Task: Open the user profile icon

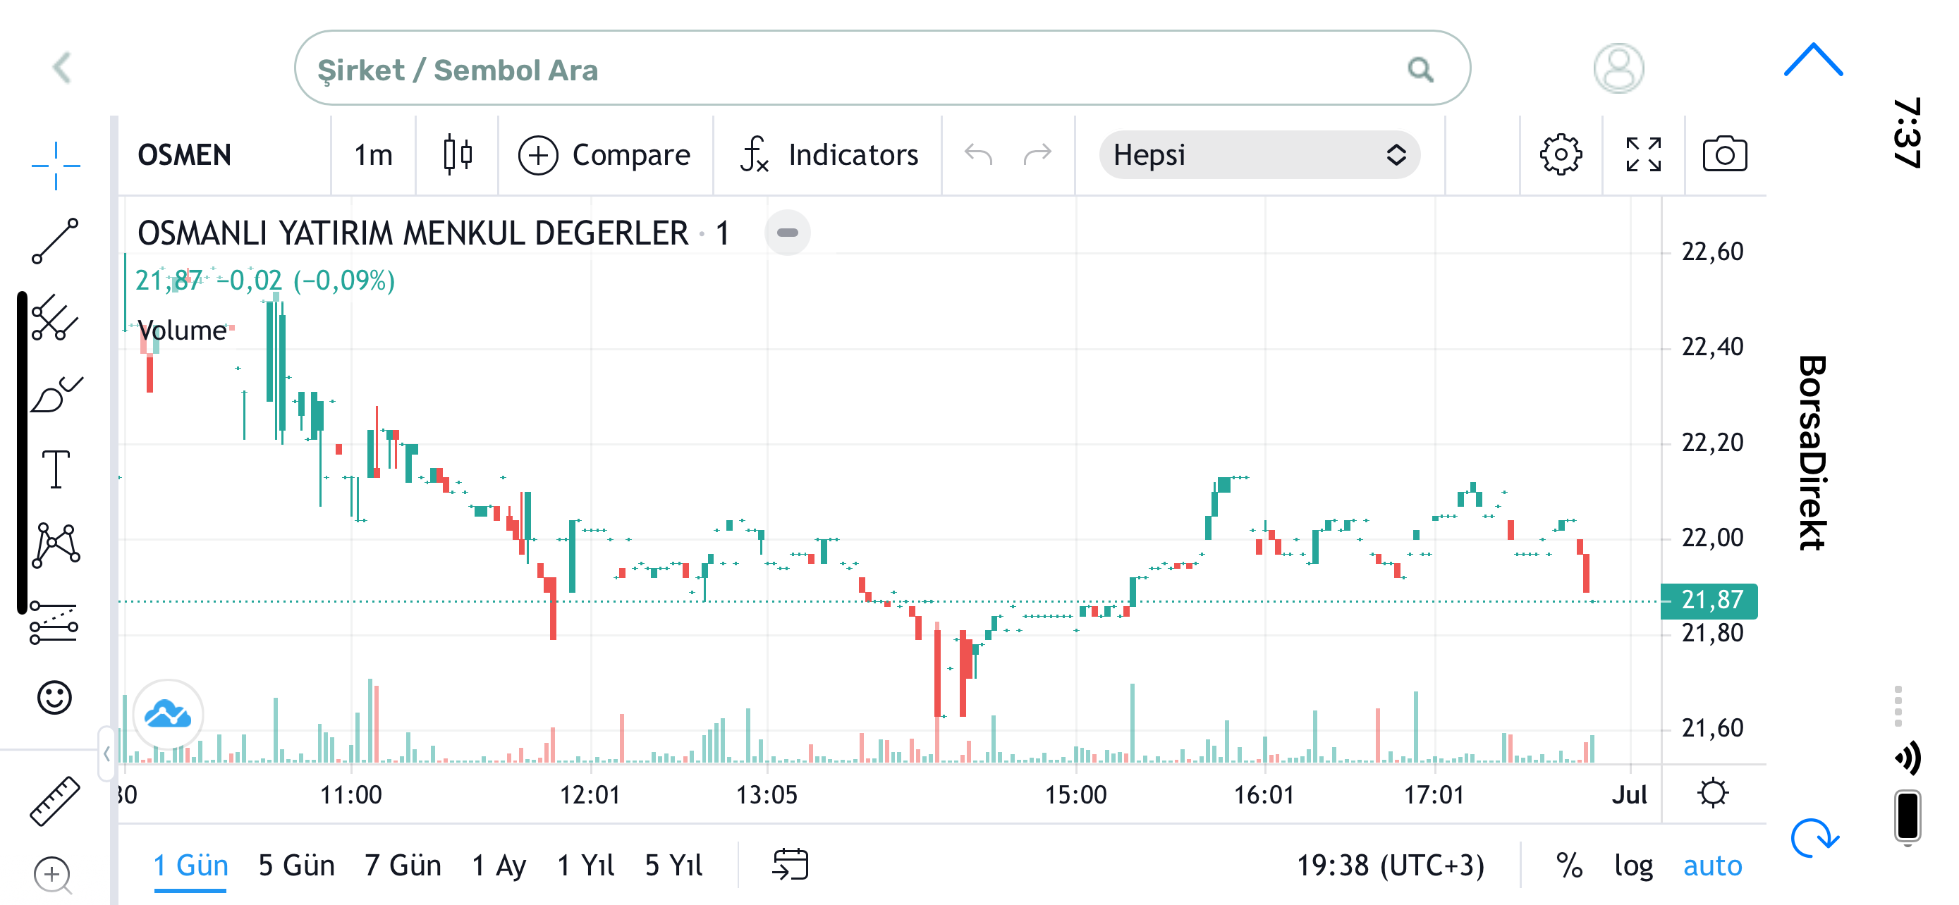Action: click(1618, 68)
